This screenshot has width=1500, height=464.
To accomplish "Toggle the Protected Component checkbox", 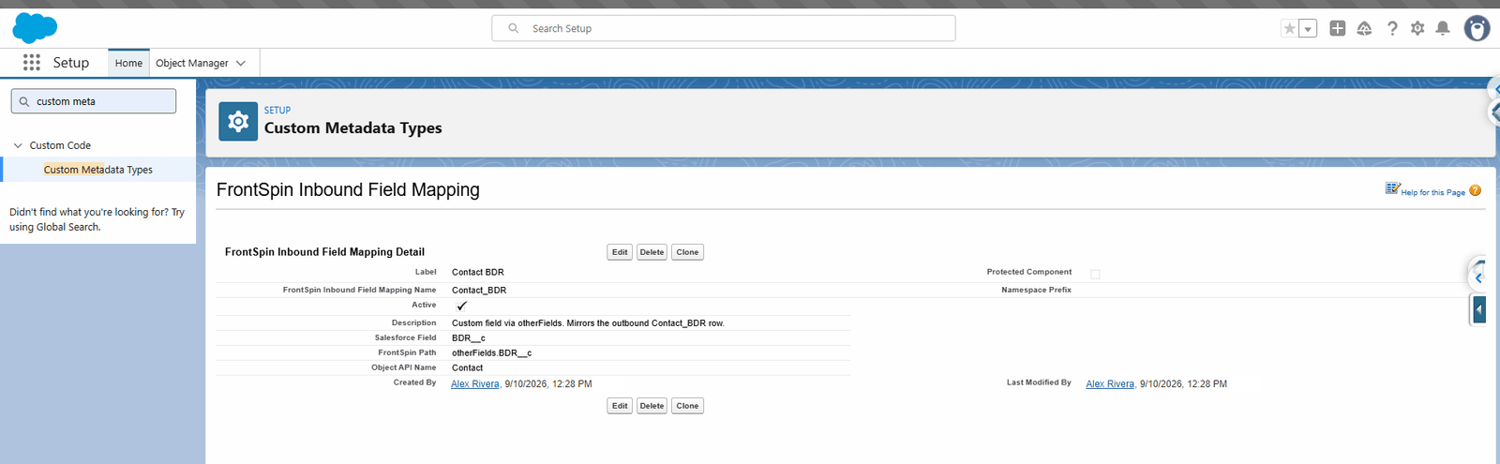I will coord(1095,274).
